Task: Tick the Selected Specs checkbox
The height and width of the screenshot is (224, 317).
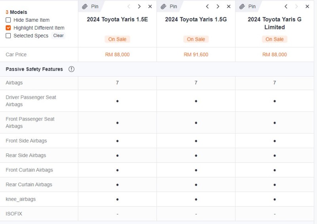Action: tap(8, 36)
